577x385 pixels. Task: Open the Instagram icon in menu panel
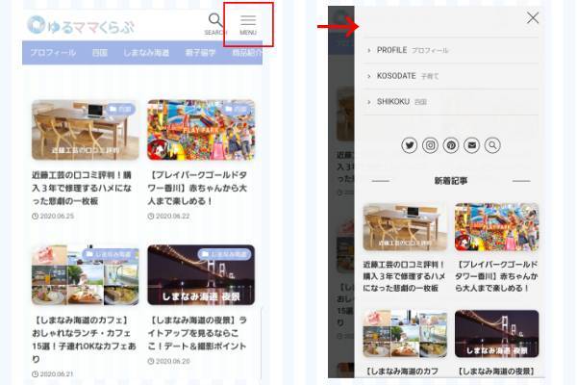[430, 145]
